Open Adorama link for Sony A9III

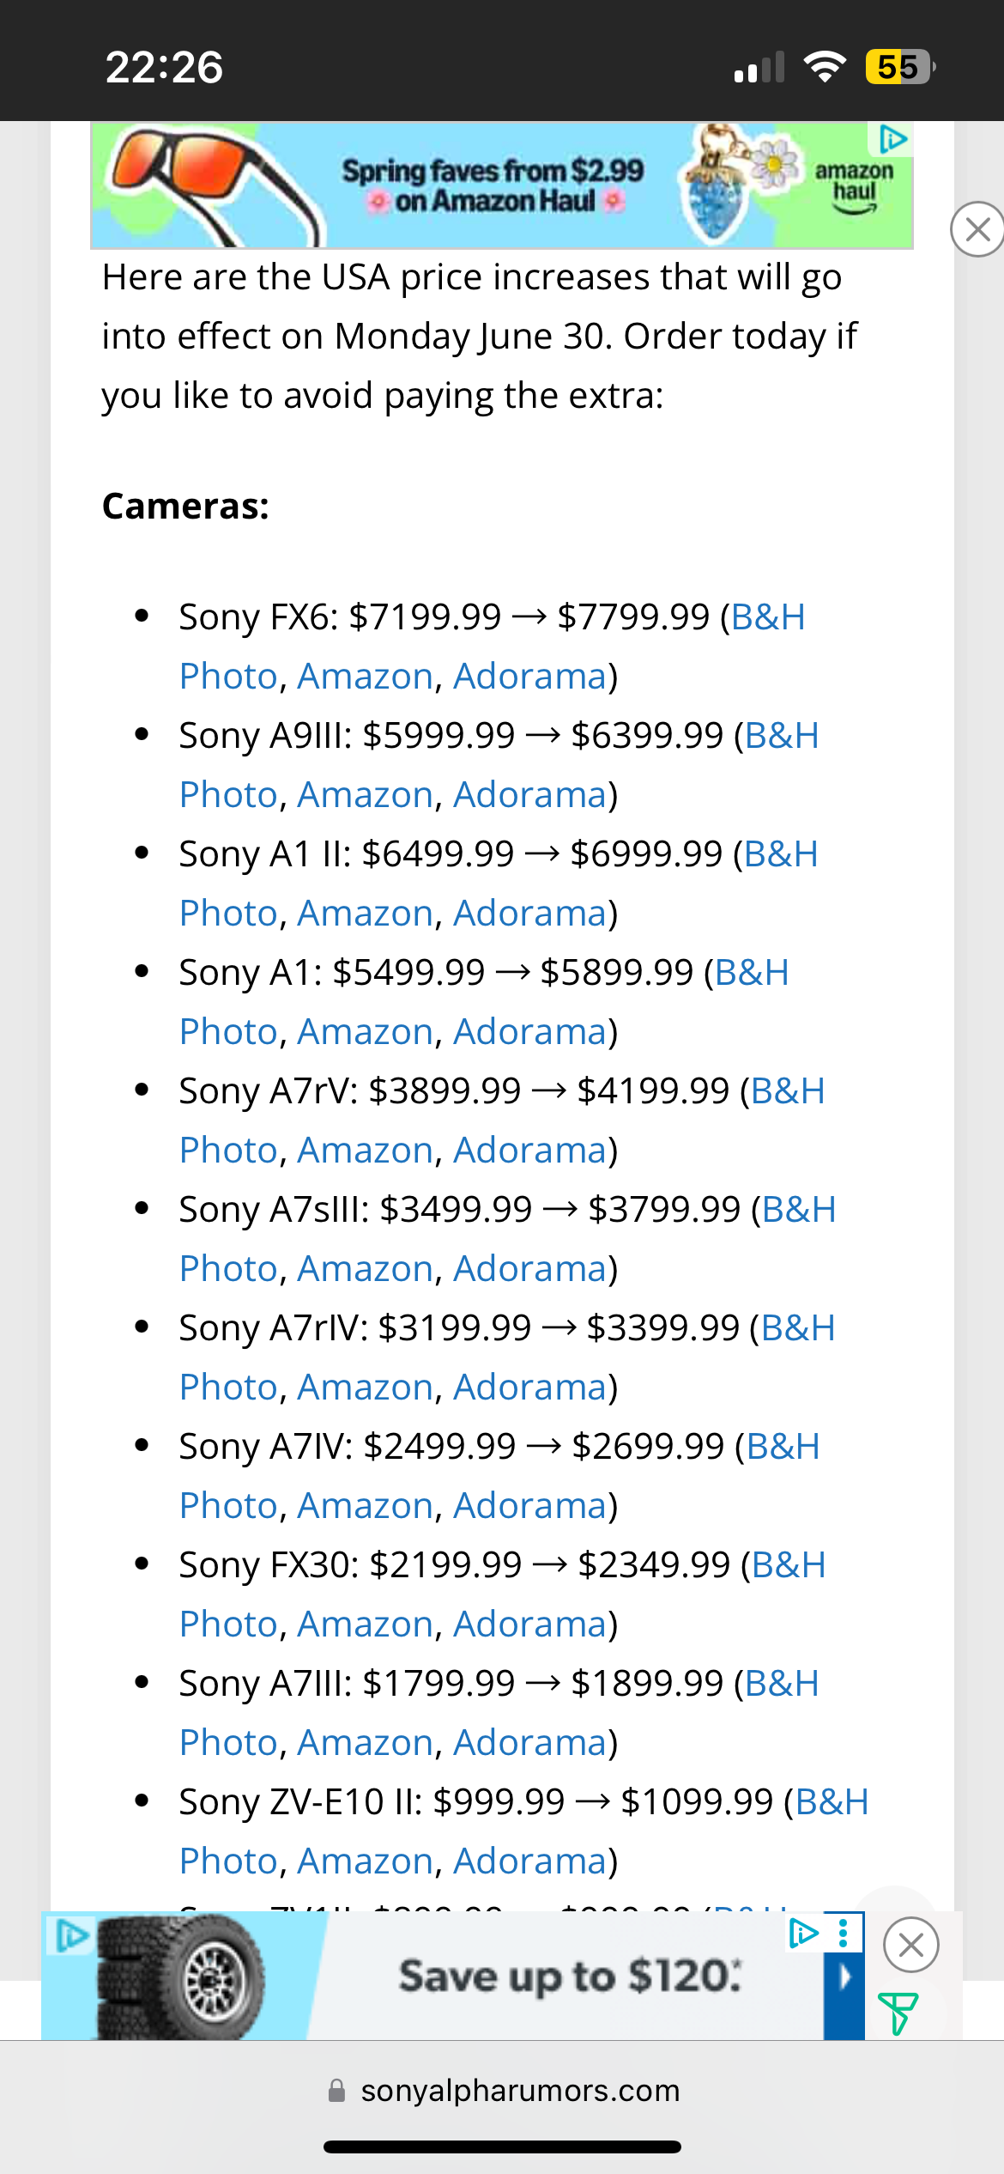click(529, 795)
